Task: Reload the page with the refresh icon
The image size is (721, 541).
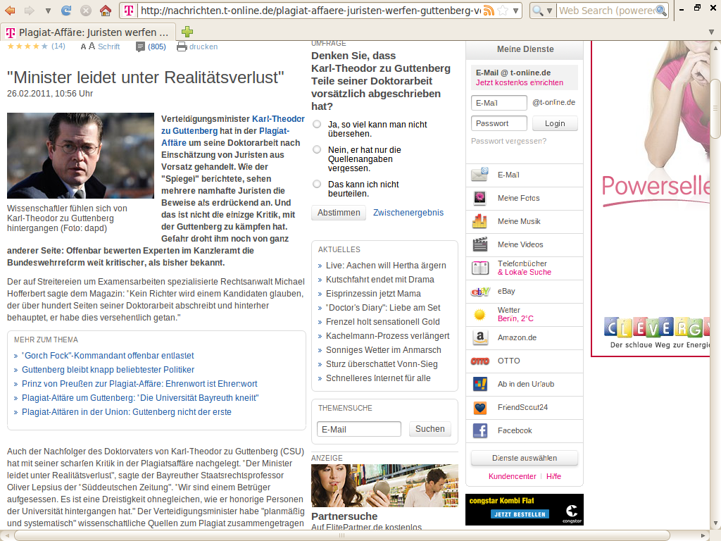Action: point(66,10)
